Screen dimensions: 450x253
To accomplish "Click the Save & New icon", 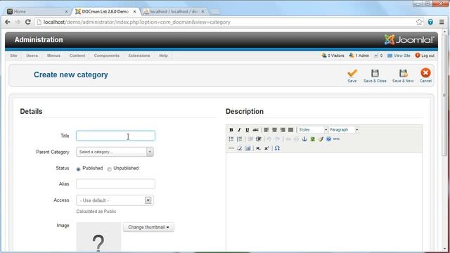I will pos(403,73).
